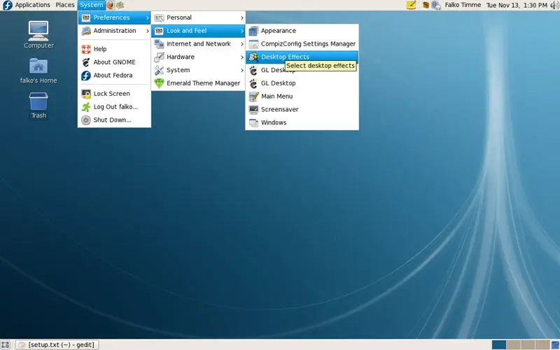Click the Show Desktop button in bottom panel

(x=5, y=344)
